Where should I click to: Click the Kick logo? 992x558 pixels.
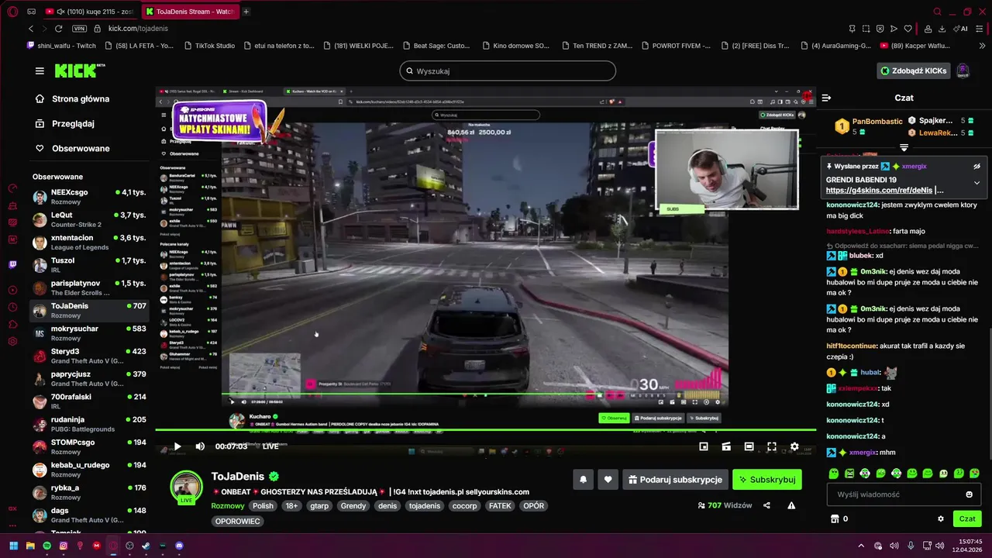pos(80,71)
